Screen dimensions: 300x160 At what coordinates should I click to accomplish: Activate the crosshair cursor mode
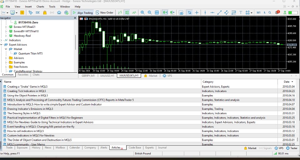click(x=197, y=12)
